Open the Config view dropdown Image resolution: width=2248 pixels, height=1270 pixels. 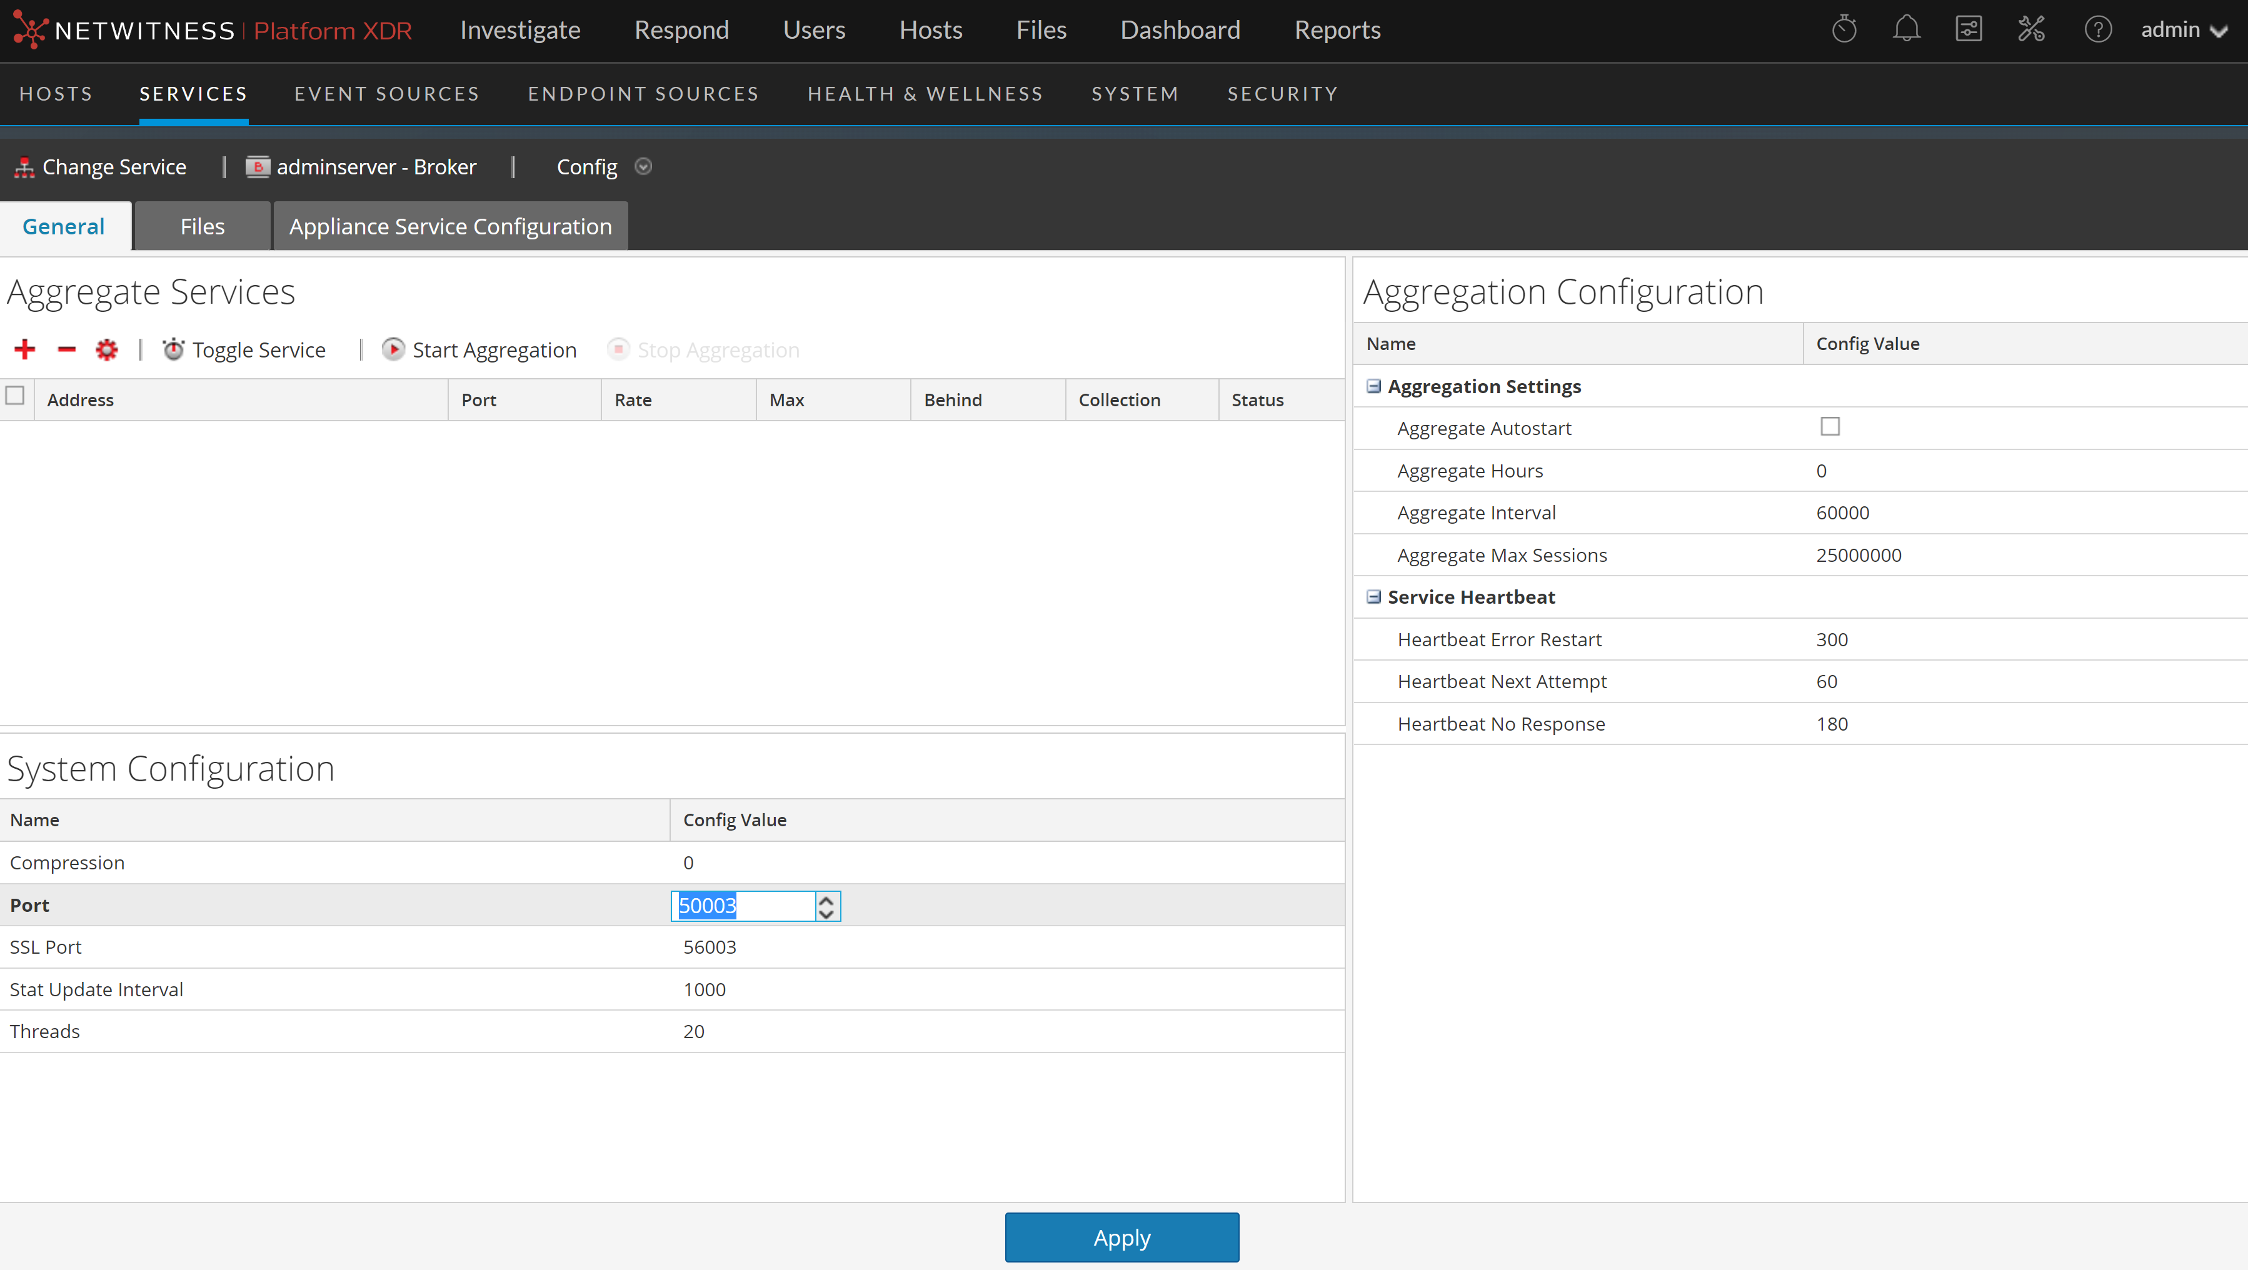pyautogui.click(x=644, y=167)
